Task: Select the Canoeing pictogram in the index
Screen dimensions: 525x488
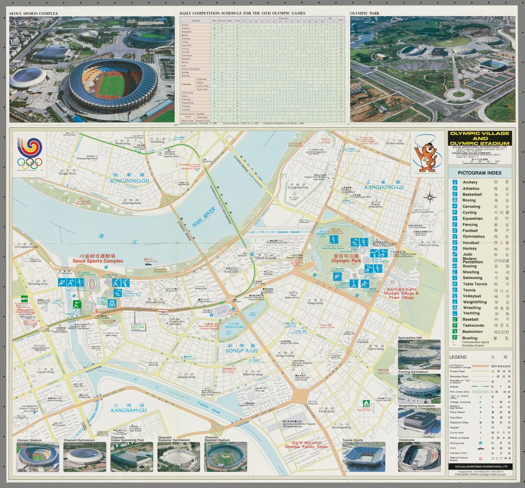Action: tap(455, 206)
